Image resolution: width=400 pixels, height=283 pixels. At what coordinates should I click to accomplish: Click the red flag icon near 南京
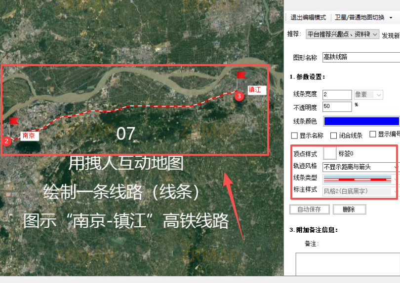click(13, 120)
